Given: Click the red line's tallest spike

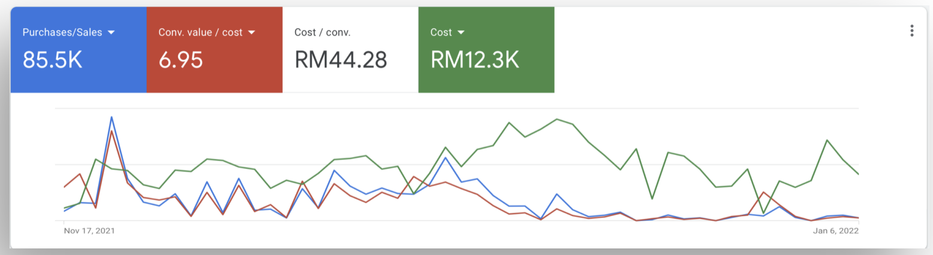Looking at the screenshot, I should [x=111, y=131].
